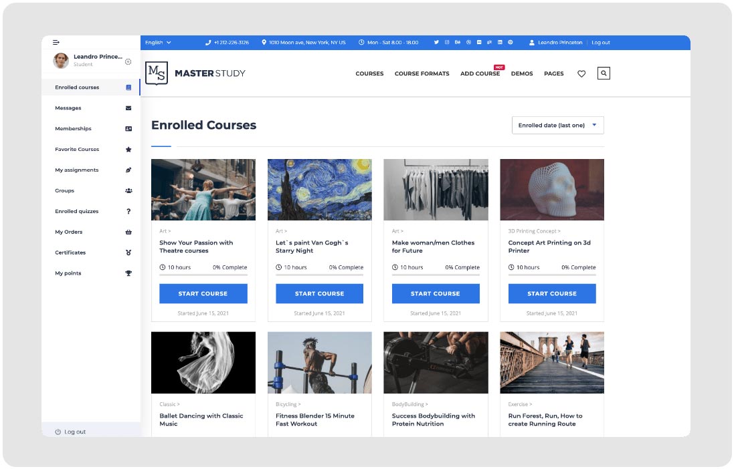Image resolution: width=734 pixels, height=469 pixels.
Task: Open the English language dropdown
Action: click(x=158, y=43)
